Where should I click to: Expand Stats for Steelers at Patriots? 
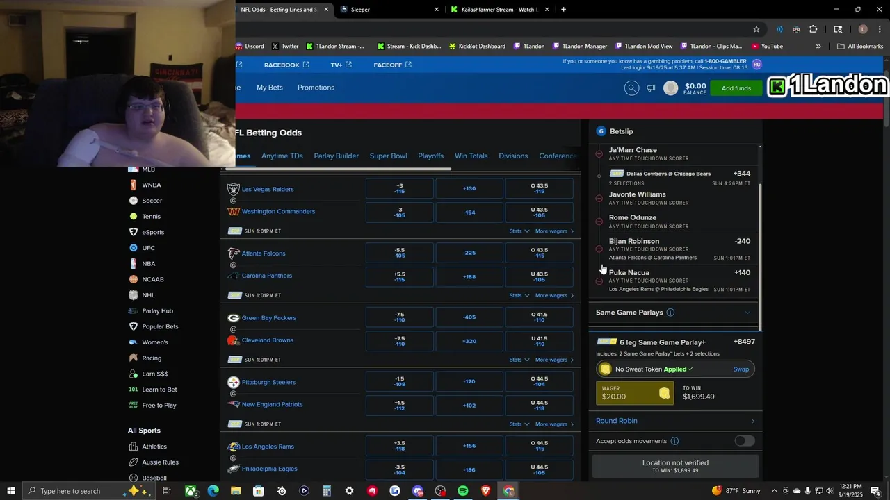(519, 424)
